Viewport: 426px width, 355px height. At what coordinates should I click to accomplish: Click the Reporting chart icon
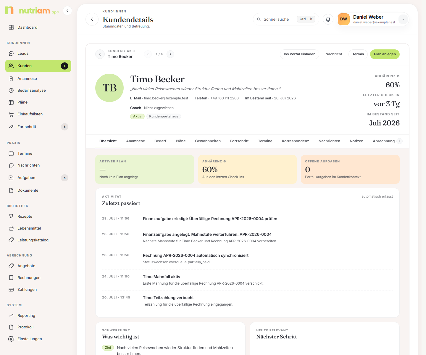pyautogui.click(x=11, y=316)
